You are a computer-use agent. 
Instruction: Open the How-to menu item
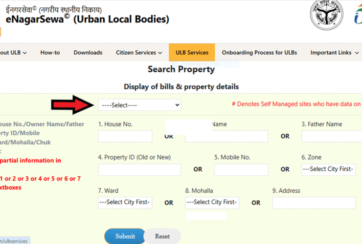point(50,53)
